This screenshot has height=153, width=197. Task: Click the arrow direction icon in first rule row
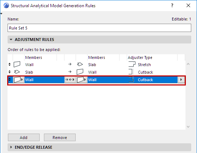[x=70, y=64]
